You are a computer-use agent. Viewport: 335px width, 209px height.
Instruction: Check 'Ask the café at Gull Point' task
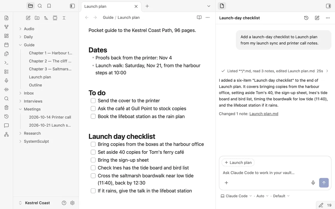click(93, 109)
